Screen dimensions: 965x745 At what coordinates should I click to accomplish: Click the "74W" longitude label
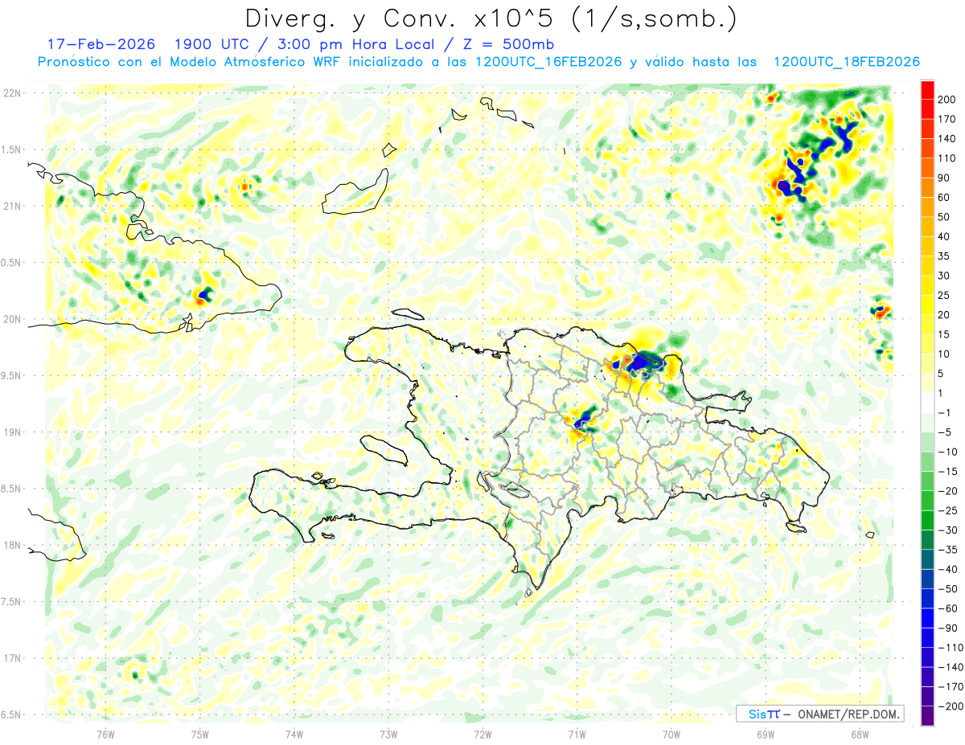click(294, 733)
